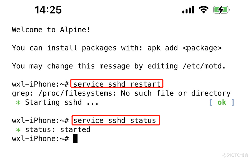Click the highlighted service sshd status command
Screen dimensions: 251x160
[116, 120]
